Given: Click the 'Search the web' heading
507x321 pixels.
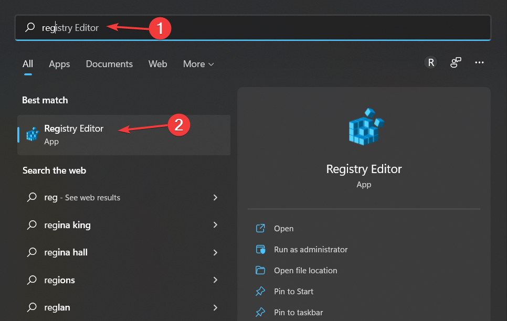Looking at the screenshot, I should 55,170.
